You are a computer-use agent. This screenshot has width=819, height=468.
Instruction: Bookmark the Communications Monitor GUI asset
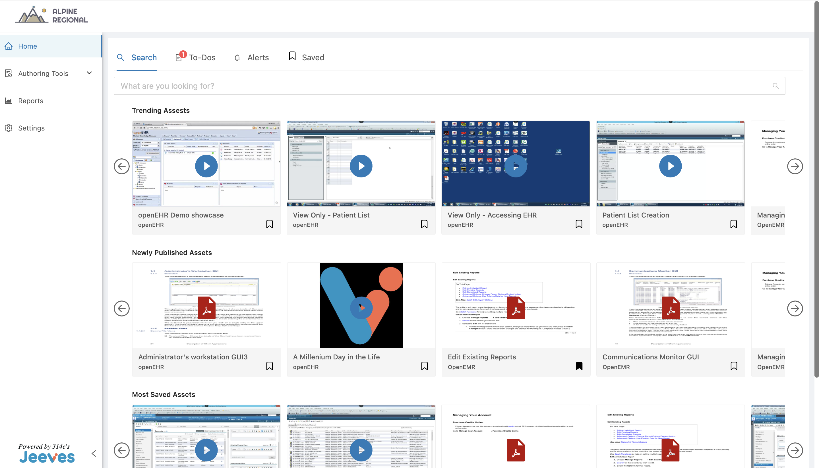(734, 366)
